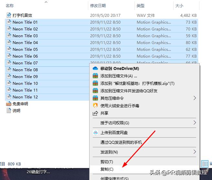Click the Neon Title 10 file icon
Image resolution: width=212 pixels, height=180 pixels.
tap(9, 83)
